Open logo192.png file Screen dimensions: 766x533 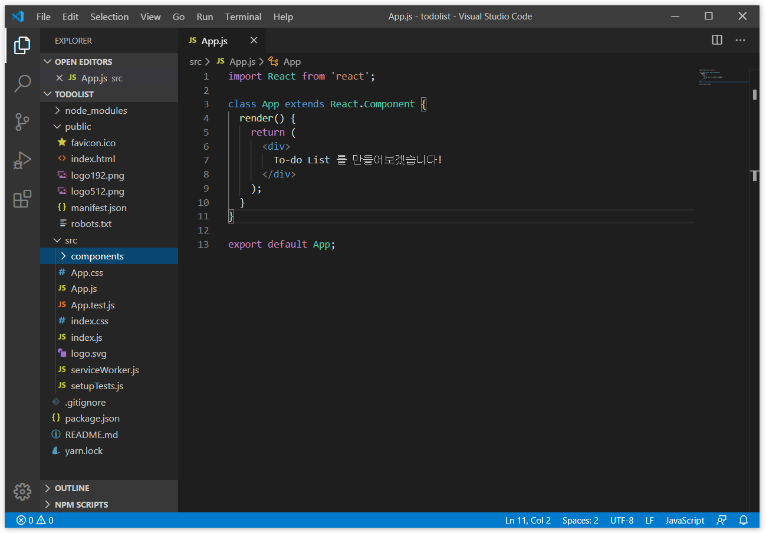109,175
